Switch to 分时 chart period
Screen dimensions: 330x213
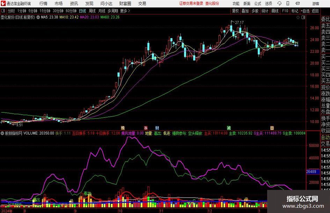pyautogui.click(x=12, y=11)
